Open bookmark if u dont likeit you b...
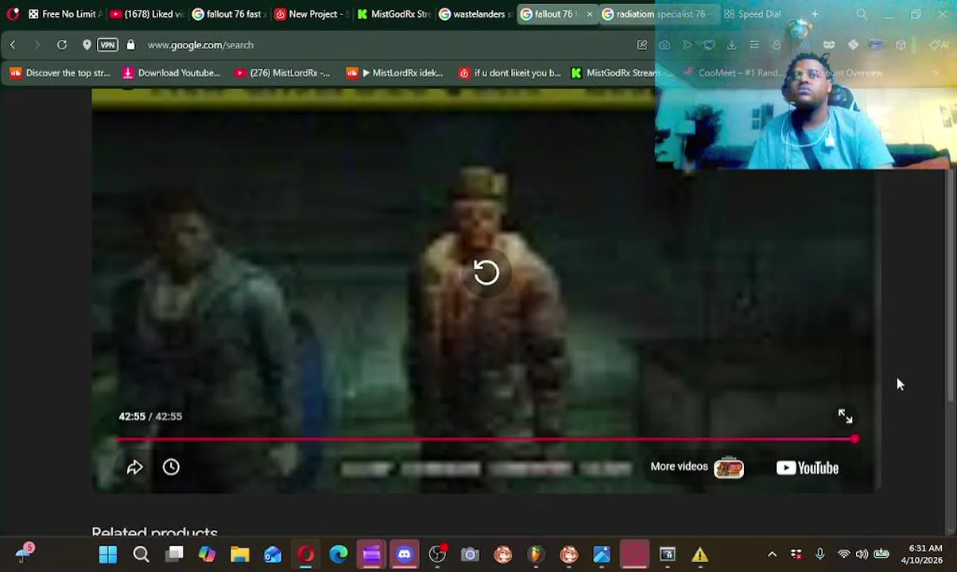 click(x=510, y=73)
